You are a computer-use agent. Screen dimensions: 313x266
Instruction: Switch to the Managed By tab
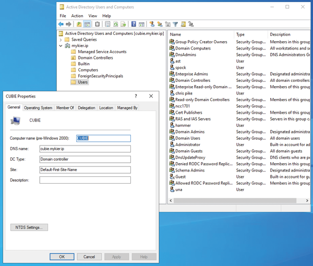point(127,108)
